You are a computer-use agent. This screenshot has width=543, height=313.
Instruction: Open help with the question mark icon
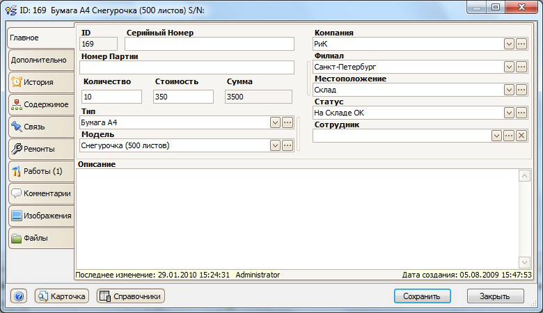pos(19,296)
